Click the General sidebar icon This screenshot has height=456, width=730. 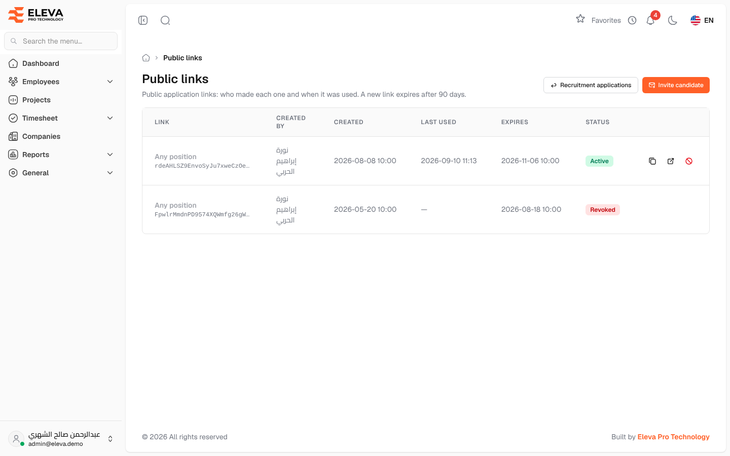tap(13, 173)
